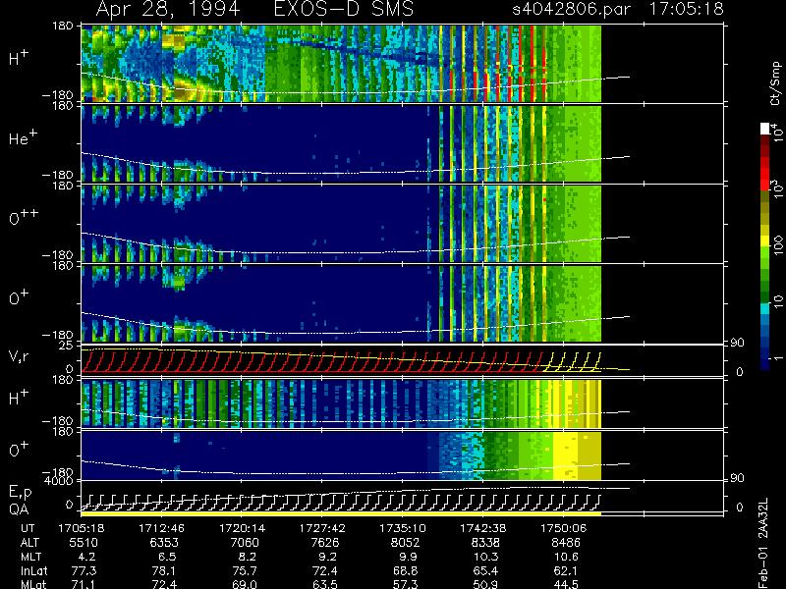This screenshot has width=786, height=589.
Task: Click altitude value '8052'
Action: pos(405,543)
